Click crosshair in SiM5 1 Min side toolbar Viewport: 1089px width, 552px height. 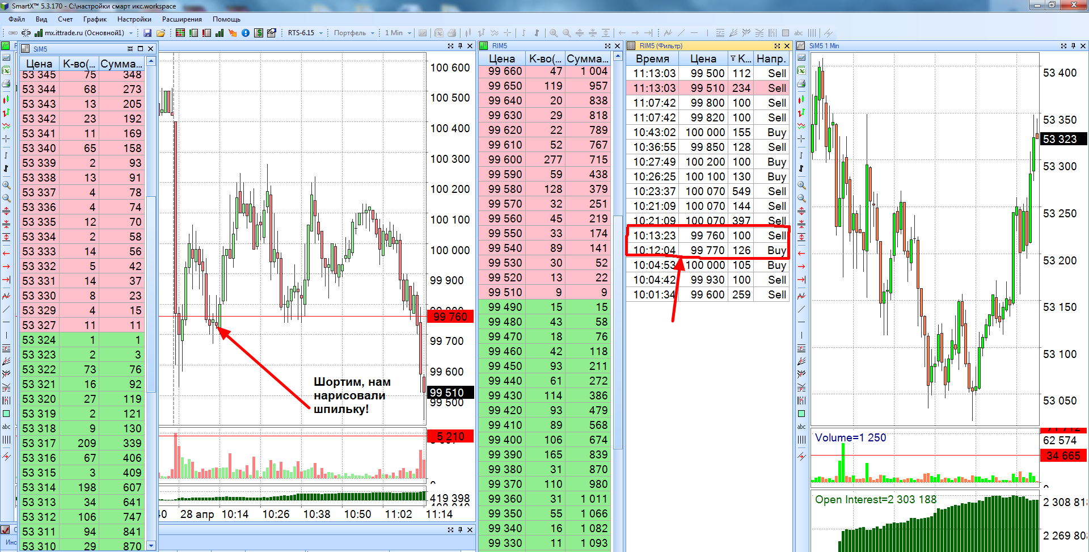click(x=801, y=138)
